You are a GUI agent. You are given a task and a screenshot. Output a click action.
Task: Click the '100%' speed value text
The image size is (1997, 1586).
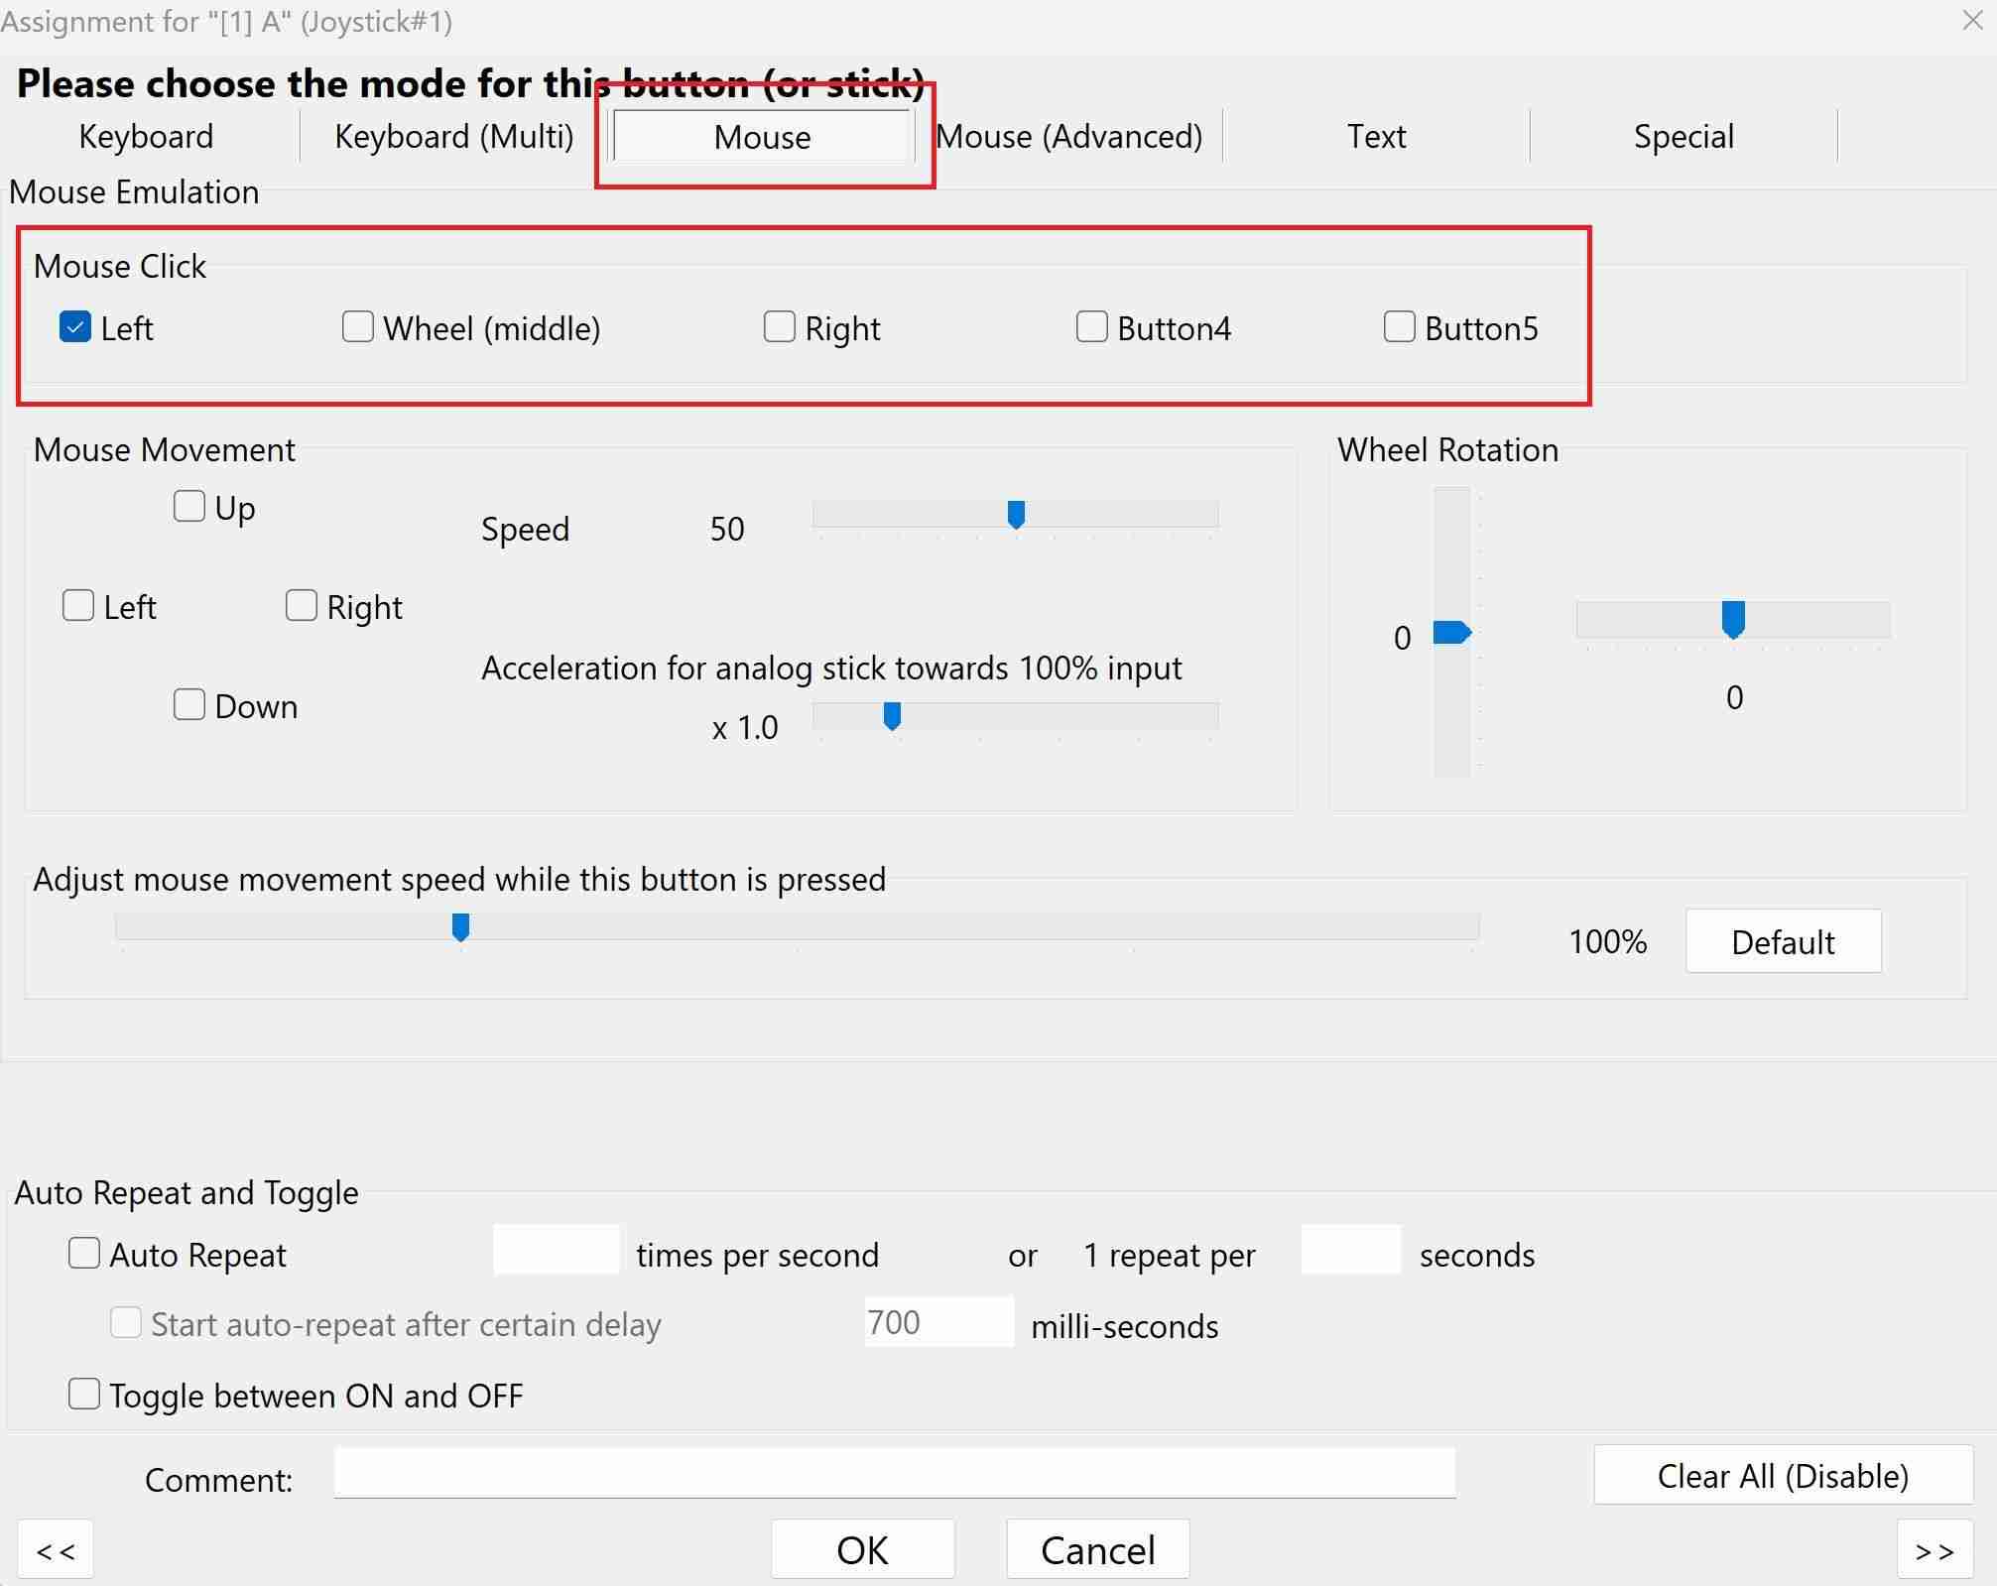pyautogui.click(x=1607, y=941)
